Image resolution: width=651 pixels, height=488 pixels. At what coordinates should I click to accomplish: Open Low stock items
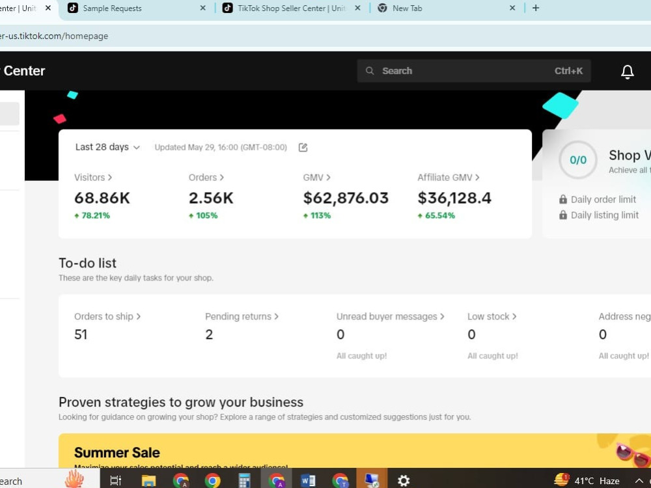492,317
